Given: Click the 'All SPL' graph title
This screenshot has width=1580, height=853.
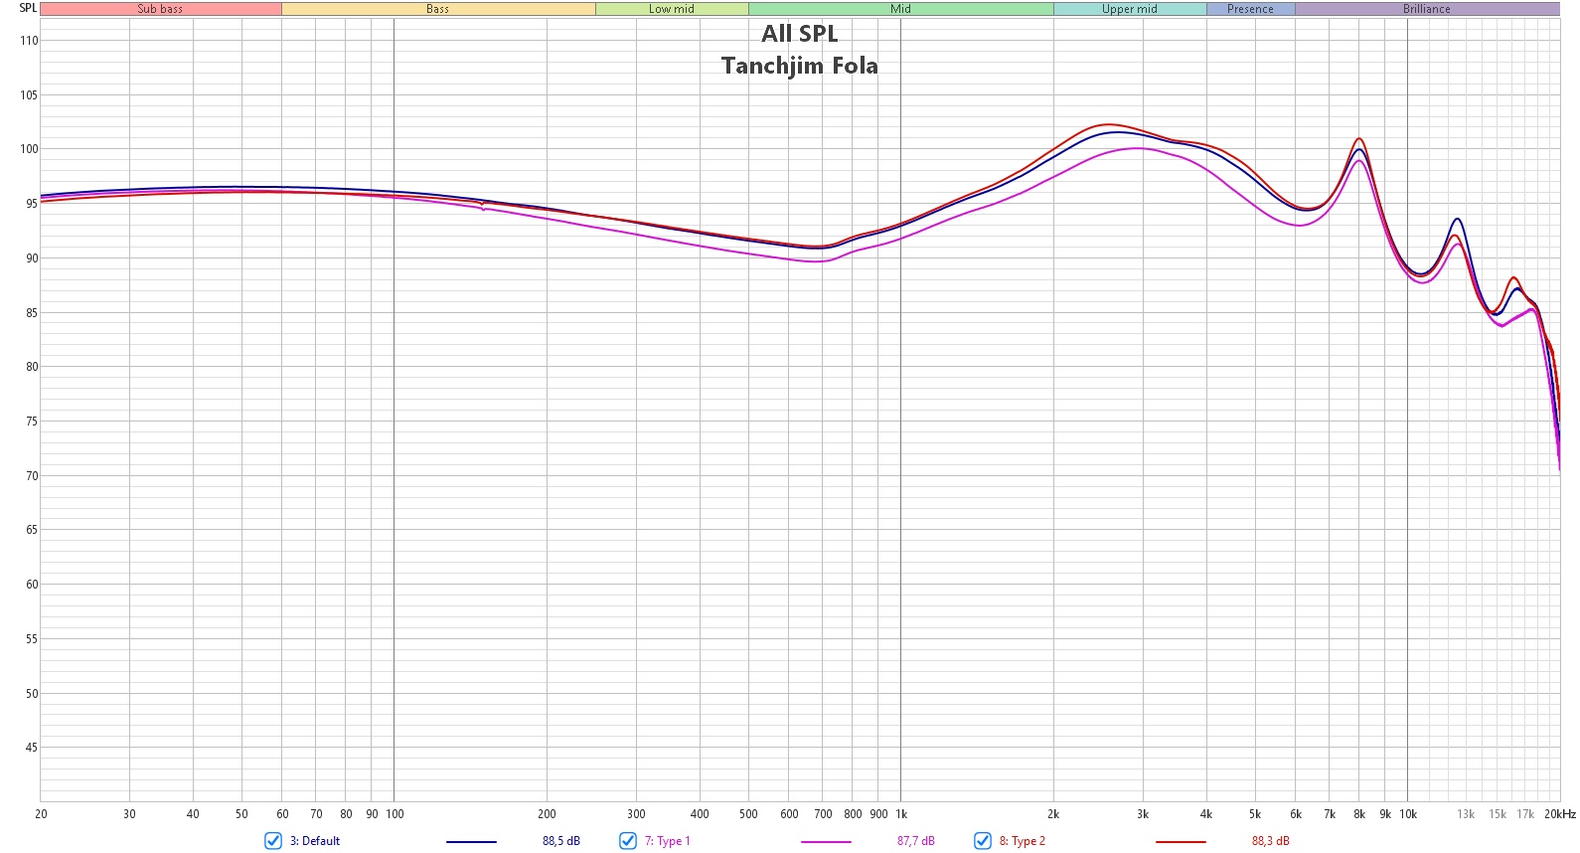Looking at the screenshot, I should [800, 34].
